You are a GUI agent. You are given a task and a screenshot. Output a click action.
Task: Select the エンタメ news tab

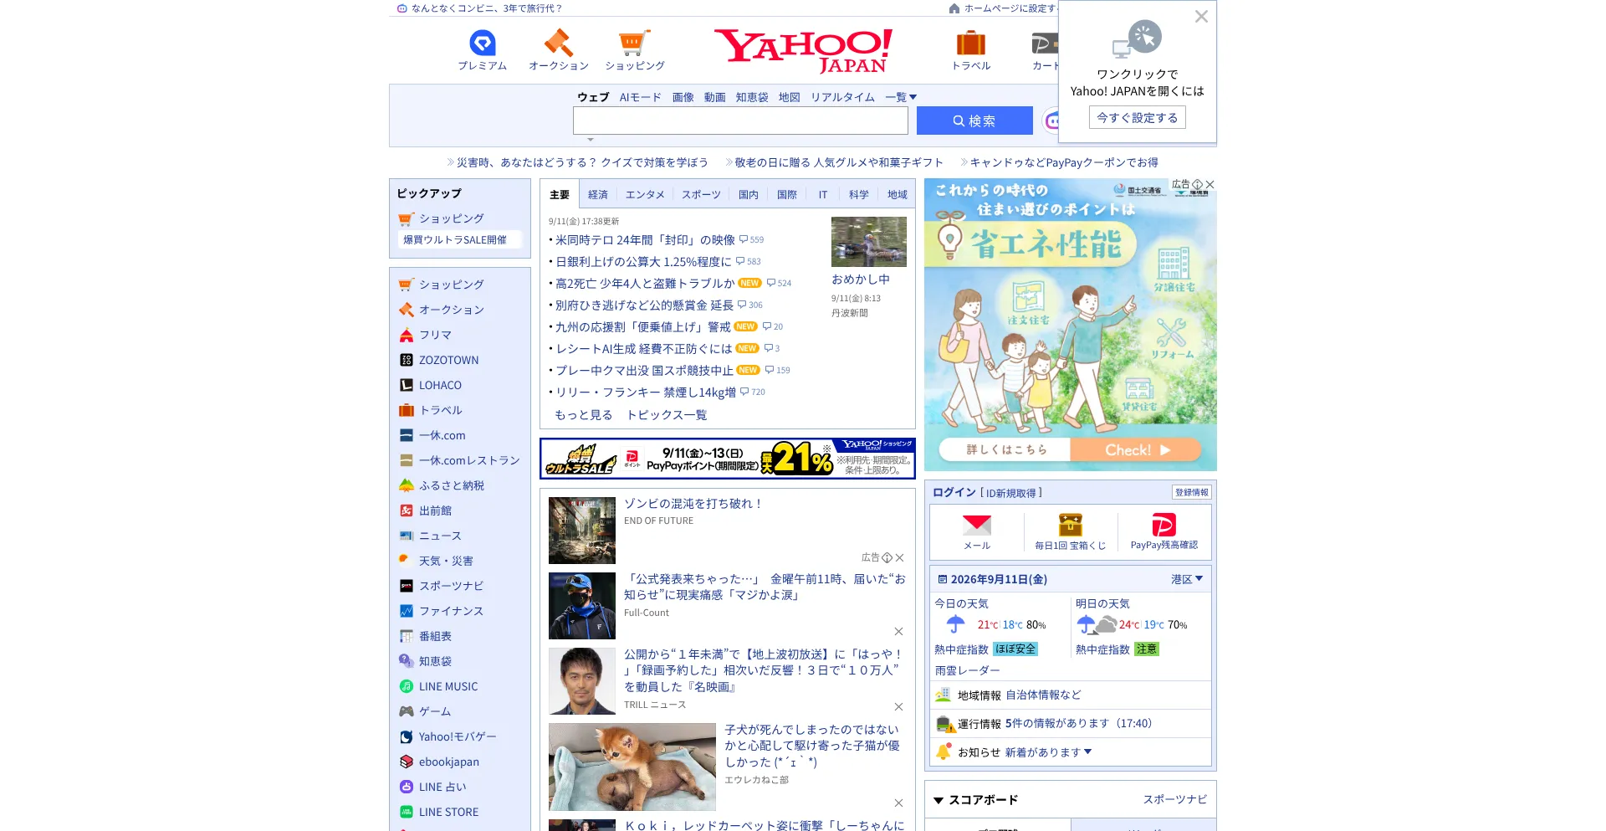pos(645,195)
